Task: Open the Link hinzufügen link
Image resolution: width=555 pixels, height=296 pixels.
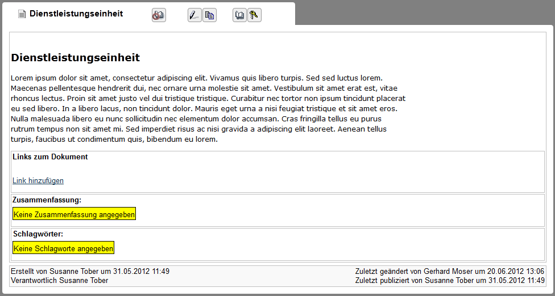Action: pos(38,181)
